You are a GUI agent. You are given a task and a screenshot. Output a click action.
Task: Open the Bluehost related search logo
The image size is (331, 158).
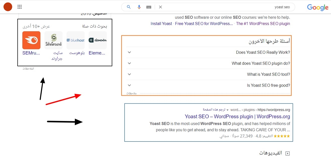click(x=76, y=40)
